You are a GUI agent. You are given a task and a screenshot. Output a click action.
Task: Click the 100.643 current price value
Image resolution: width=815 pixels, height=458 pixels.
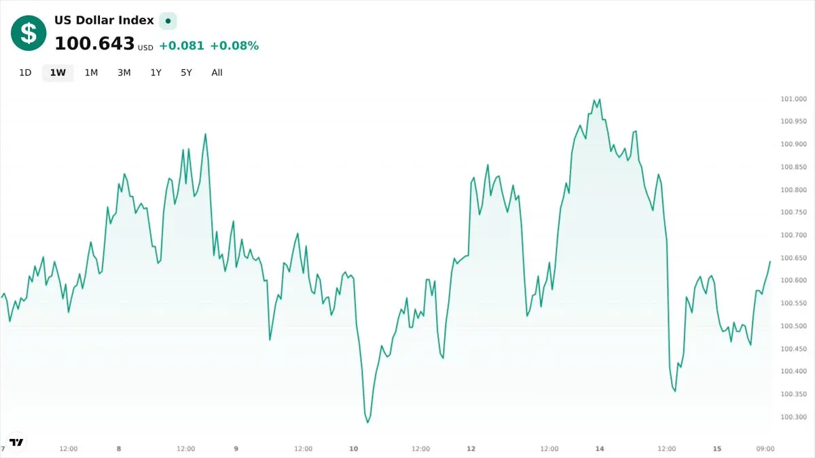click(94, 43)
